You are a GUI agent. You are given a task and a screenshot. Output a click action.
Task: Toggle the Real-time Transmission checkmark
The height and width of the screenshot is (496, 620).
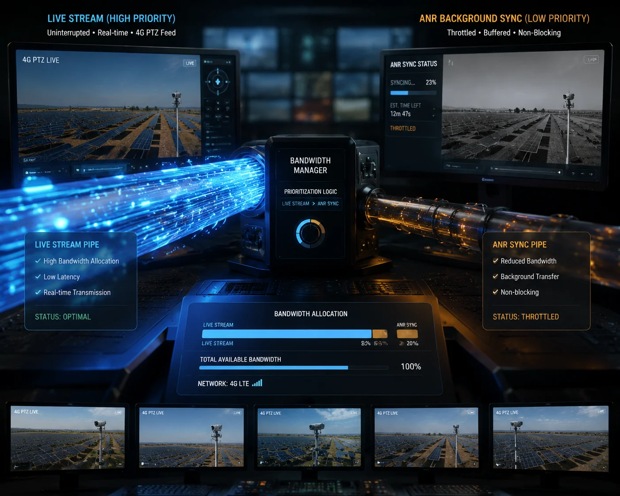[x=38, y=292]
